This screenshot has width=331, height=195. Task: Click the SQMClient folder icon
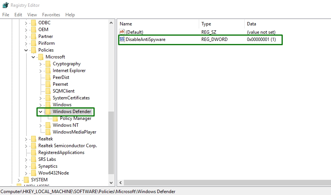pyautogui.click(x=48, y=91)
